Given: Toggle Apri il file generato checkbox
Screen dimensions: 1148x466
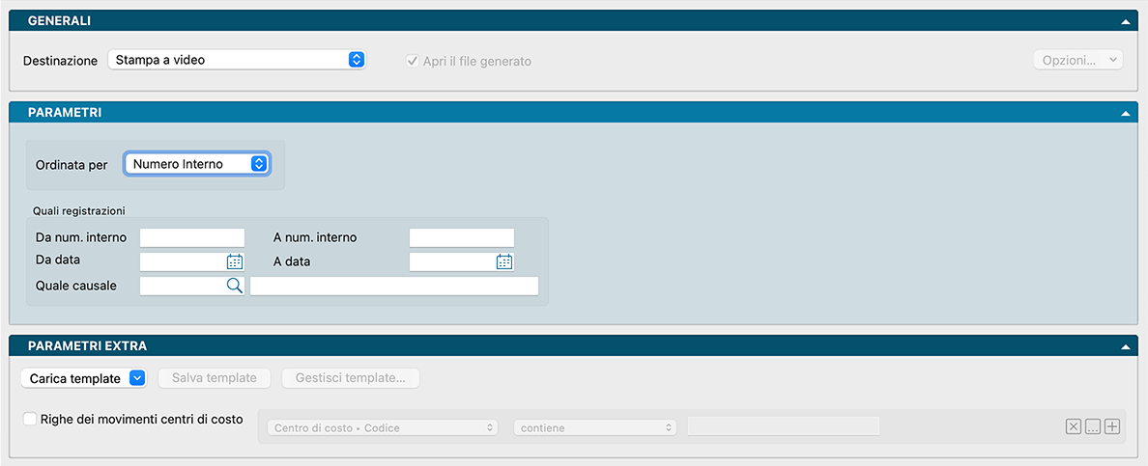Looking at the screenshot, I should 413,61.
